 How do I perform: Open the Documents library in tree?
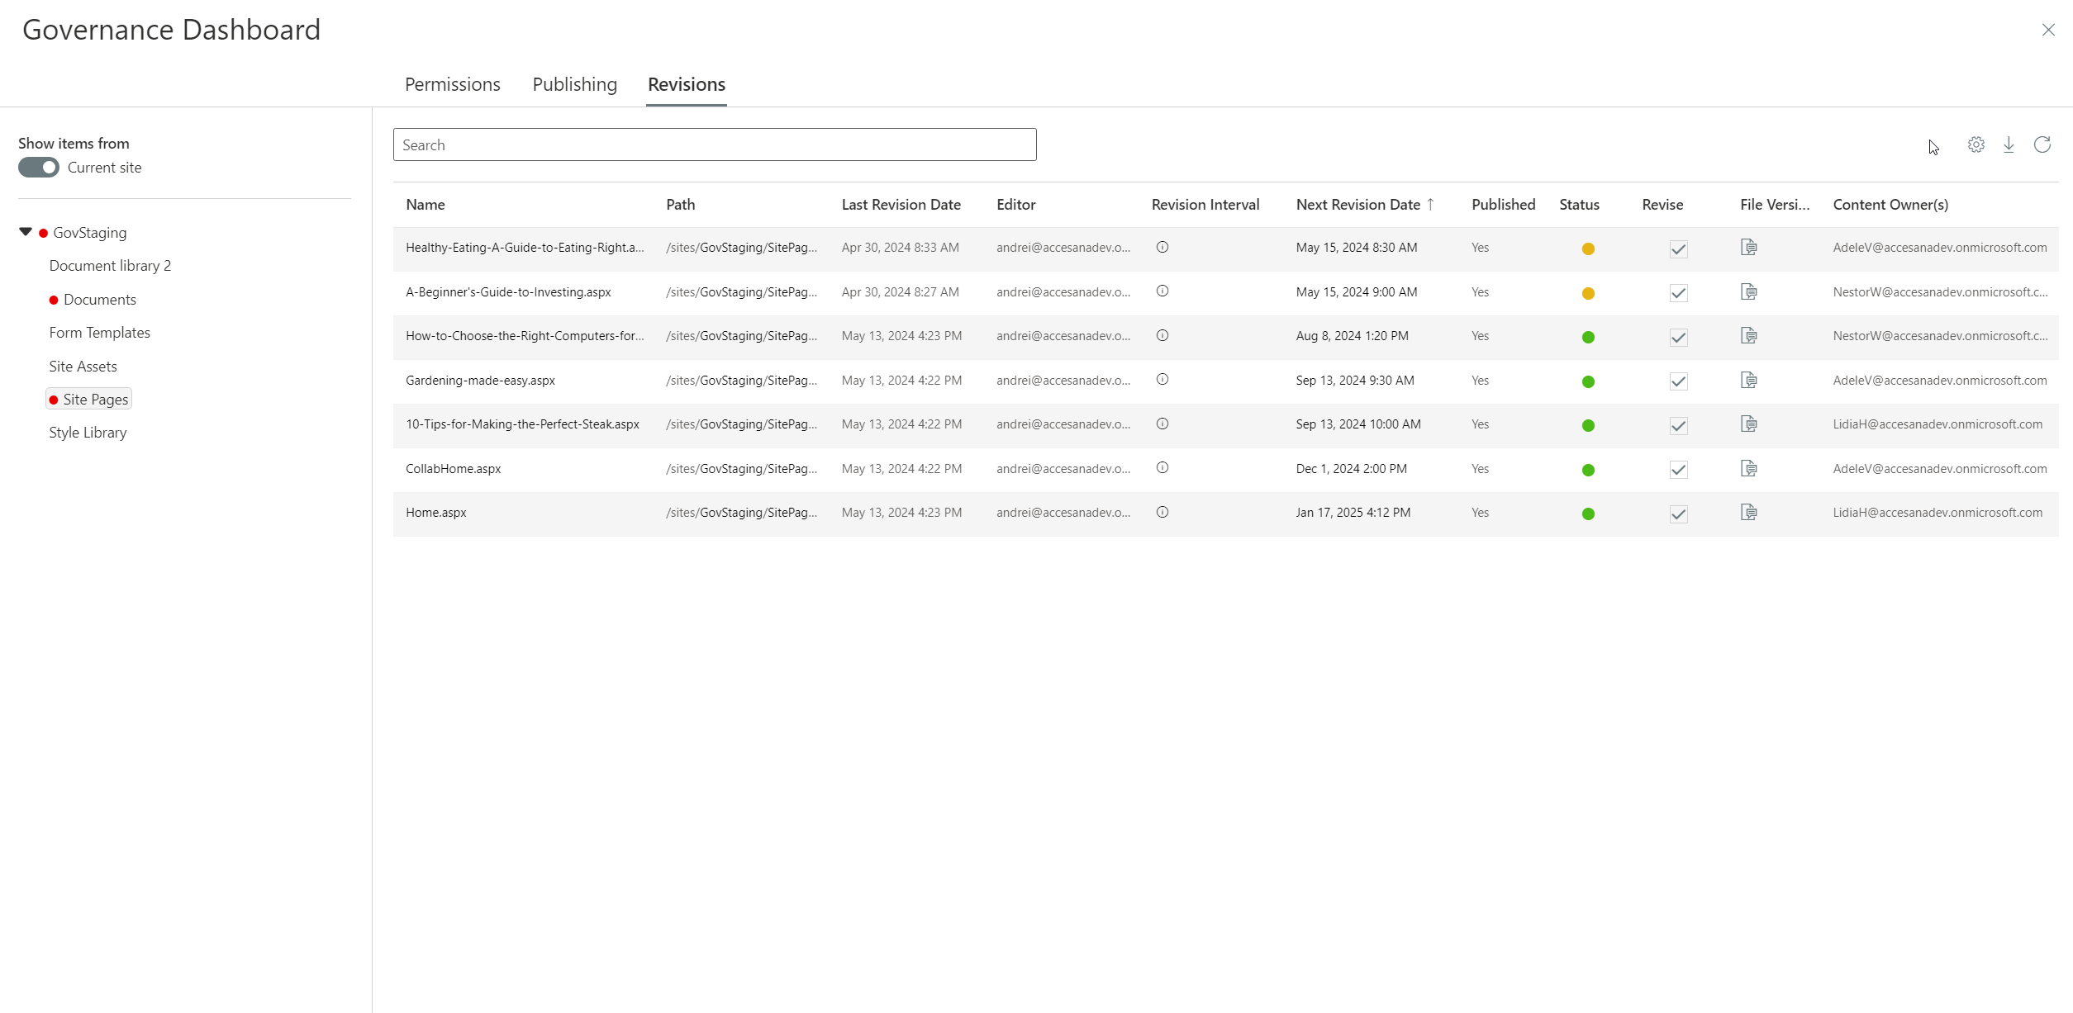(x=99, y=300)
